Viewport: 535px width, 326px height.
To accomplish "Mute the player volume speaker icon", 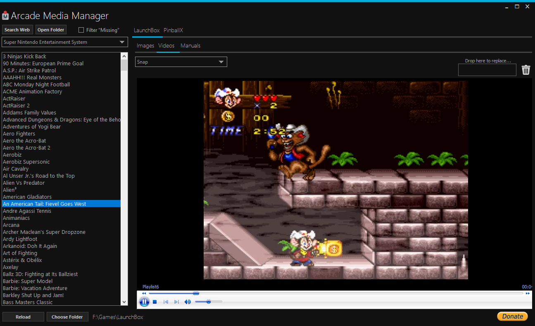I will 188,302.
